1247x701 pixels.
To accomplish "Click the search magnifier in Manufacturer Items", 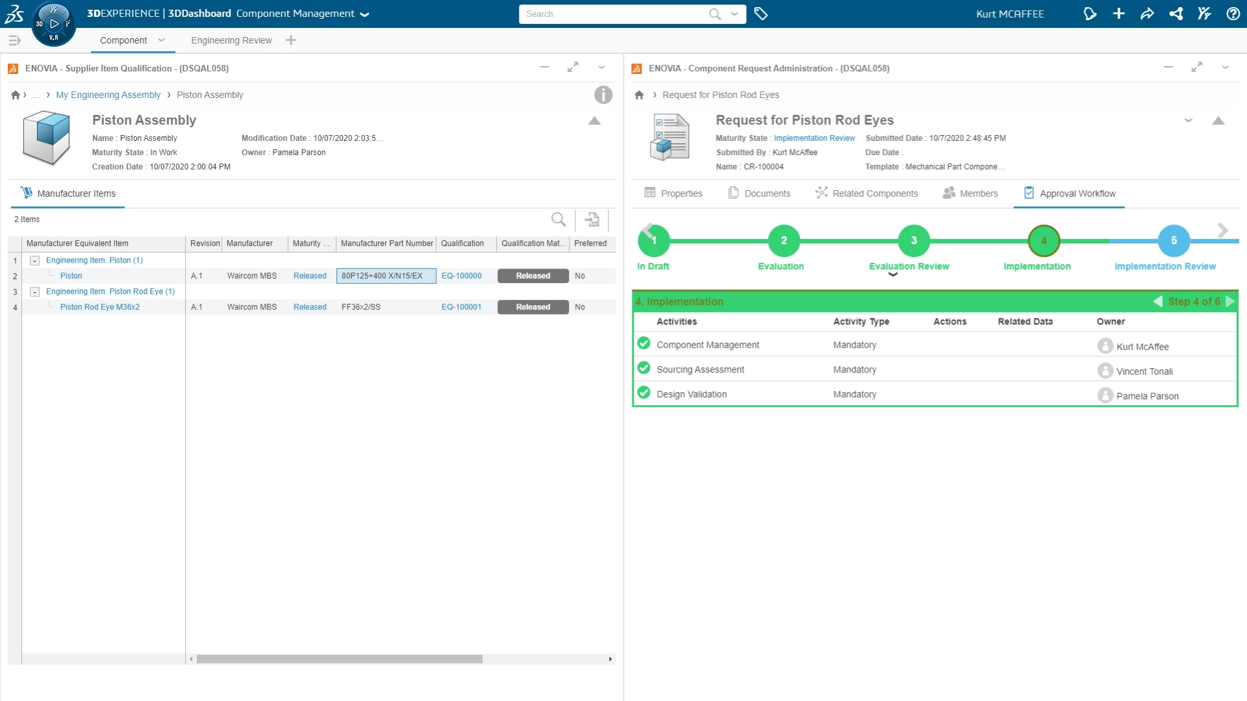I will [558, 219].
